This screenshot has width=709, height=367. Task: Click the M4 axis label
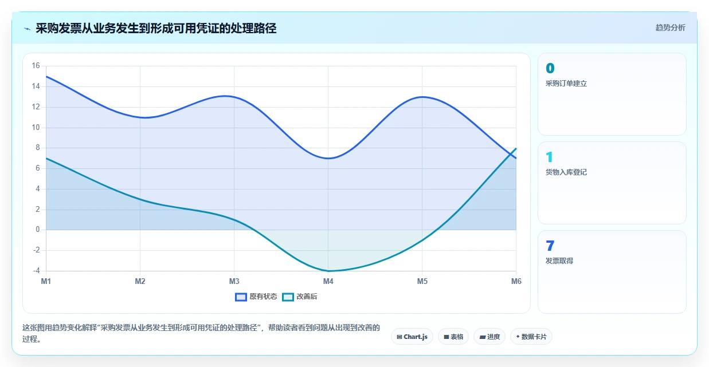328,281
